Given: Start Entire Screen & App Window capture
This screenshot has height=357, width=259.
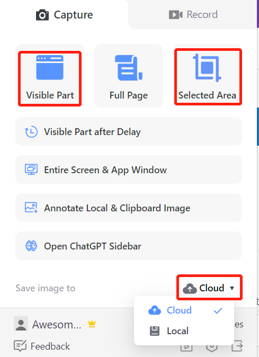Looking at the screenshot, I should click(x=129, y=169).
